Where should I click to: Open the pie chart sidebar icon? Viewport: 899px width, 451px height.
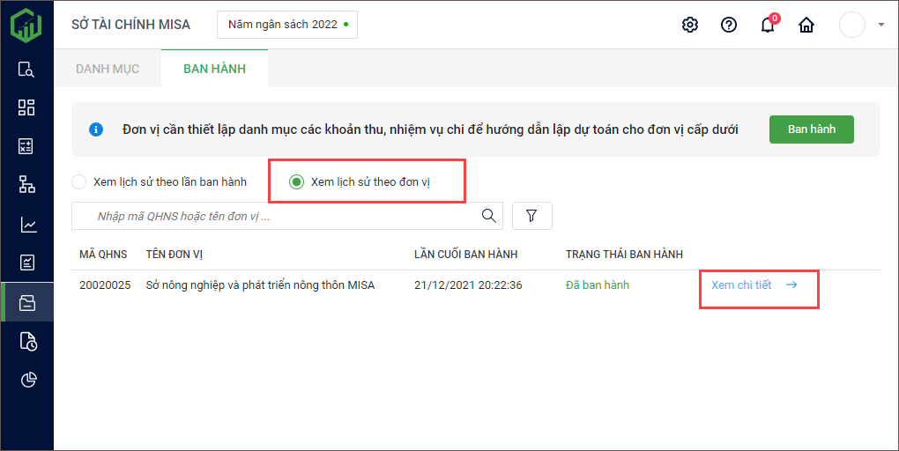(x=28, y=380)
